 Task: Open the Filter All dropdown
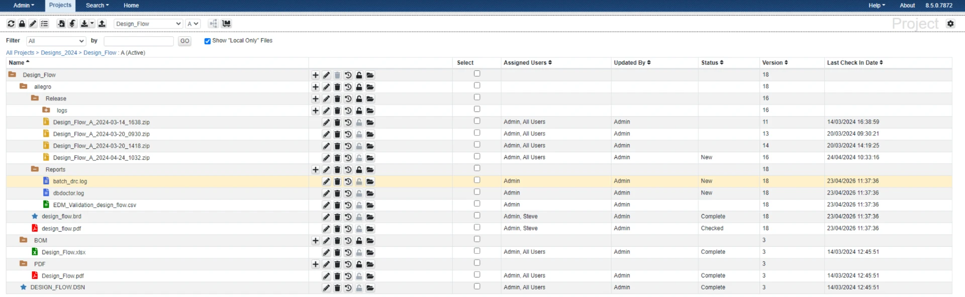click(x=56, y=41)
